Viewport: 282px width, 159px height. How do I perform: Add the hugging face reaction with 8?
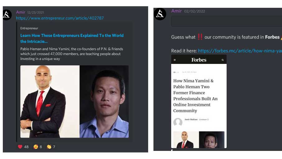(38, 147)
